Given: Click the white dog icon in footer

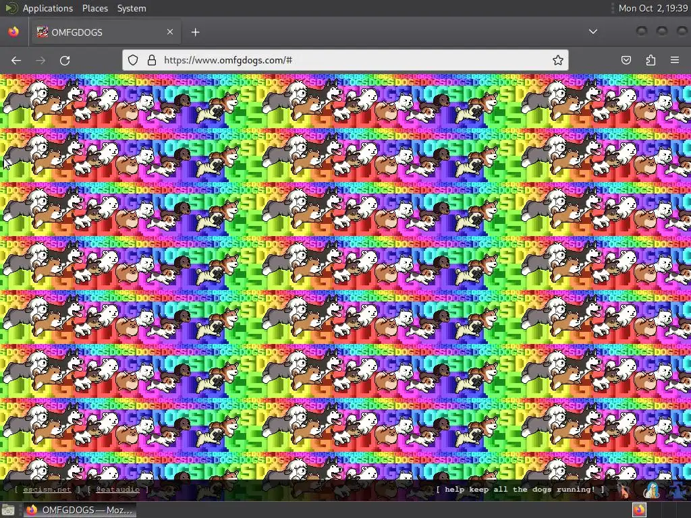Looking at the screenshot, I should [x=652, y=490].
